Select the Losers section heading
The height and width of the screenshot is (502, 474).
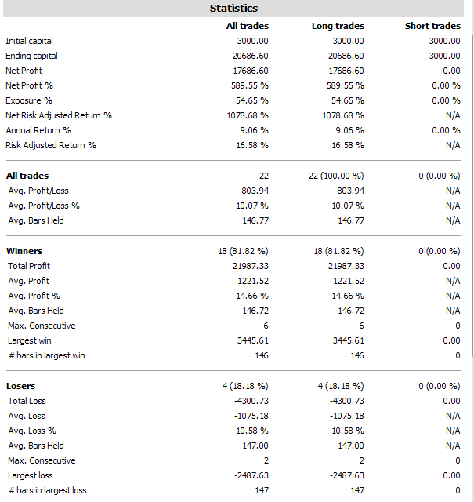(x=21, y=386)
